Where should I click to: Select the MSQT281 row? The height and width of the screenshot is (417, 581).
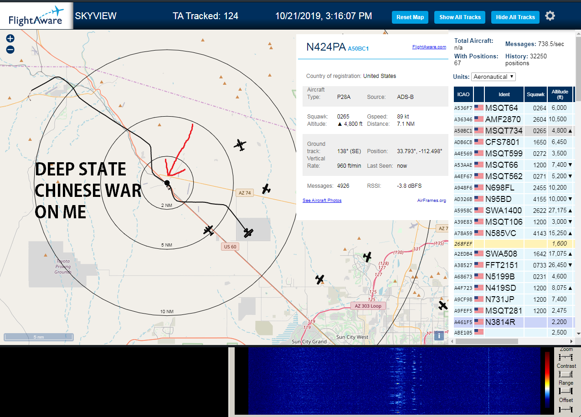click(513, 311)
